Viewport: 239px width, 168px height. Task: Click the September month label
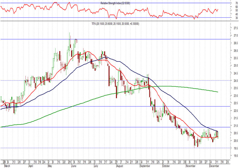145,166
